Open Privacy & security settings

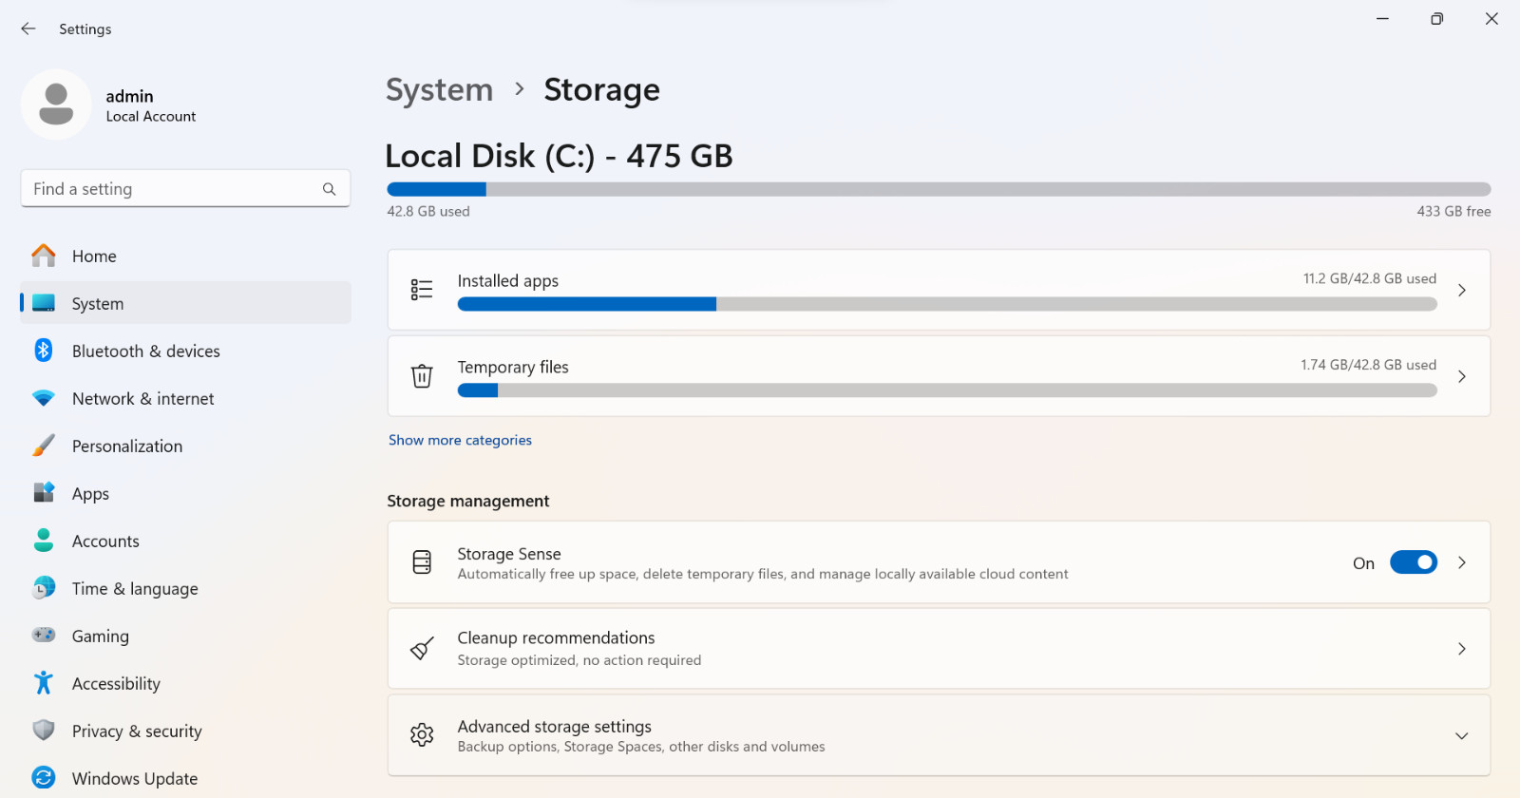(185, 731)
